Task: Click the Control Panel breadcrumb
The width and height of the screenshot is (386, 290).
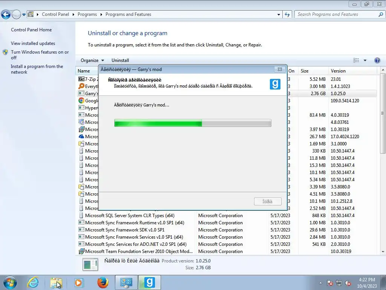Action: click(55, 14)
